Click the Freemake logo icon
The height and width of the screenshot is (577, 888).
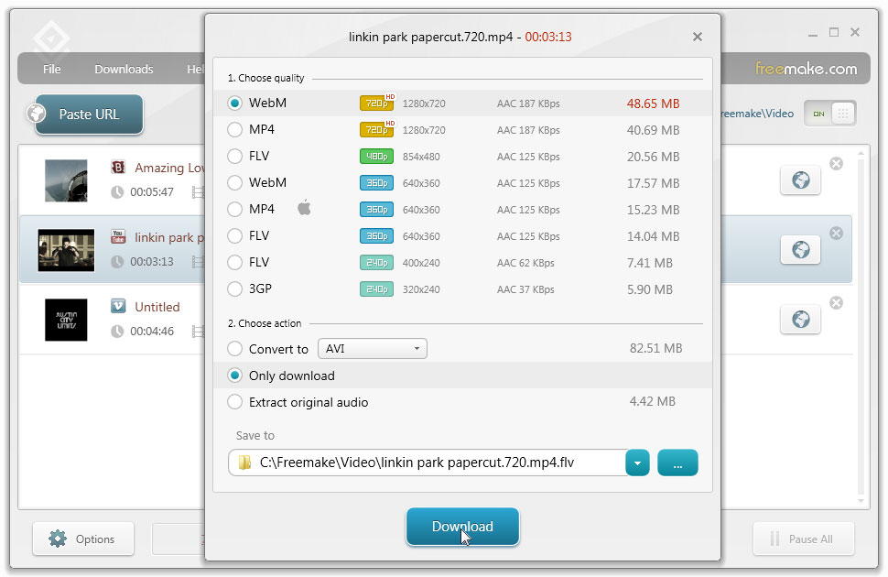coord(51,39)
